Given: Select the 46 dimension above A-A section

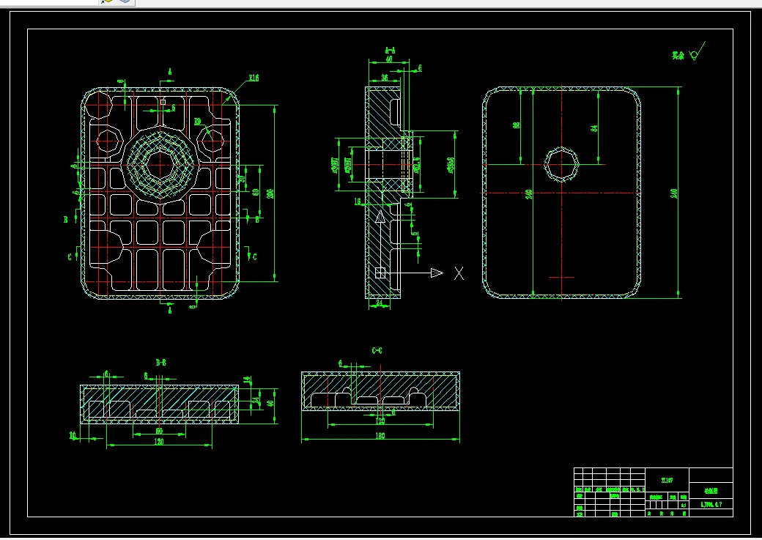Looking at the screenshot, I should click(389, 59).
